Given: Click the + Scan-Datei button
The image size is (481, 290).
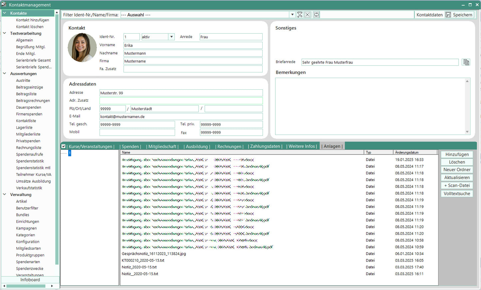Looking at the screenshot, I should (x=457, y=186).
